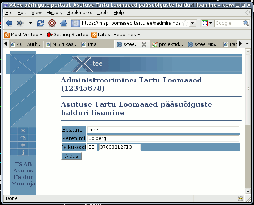This screenshot has width=254, height=205.
Task: Click the Isikukood number field
Action: point(120,147)
